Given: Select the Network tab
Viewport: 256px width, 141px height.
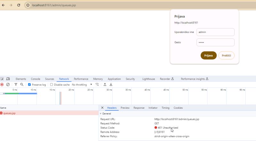Looking at the screenshot, I should tap(64, 79).
